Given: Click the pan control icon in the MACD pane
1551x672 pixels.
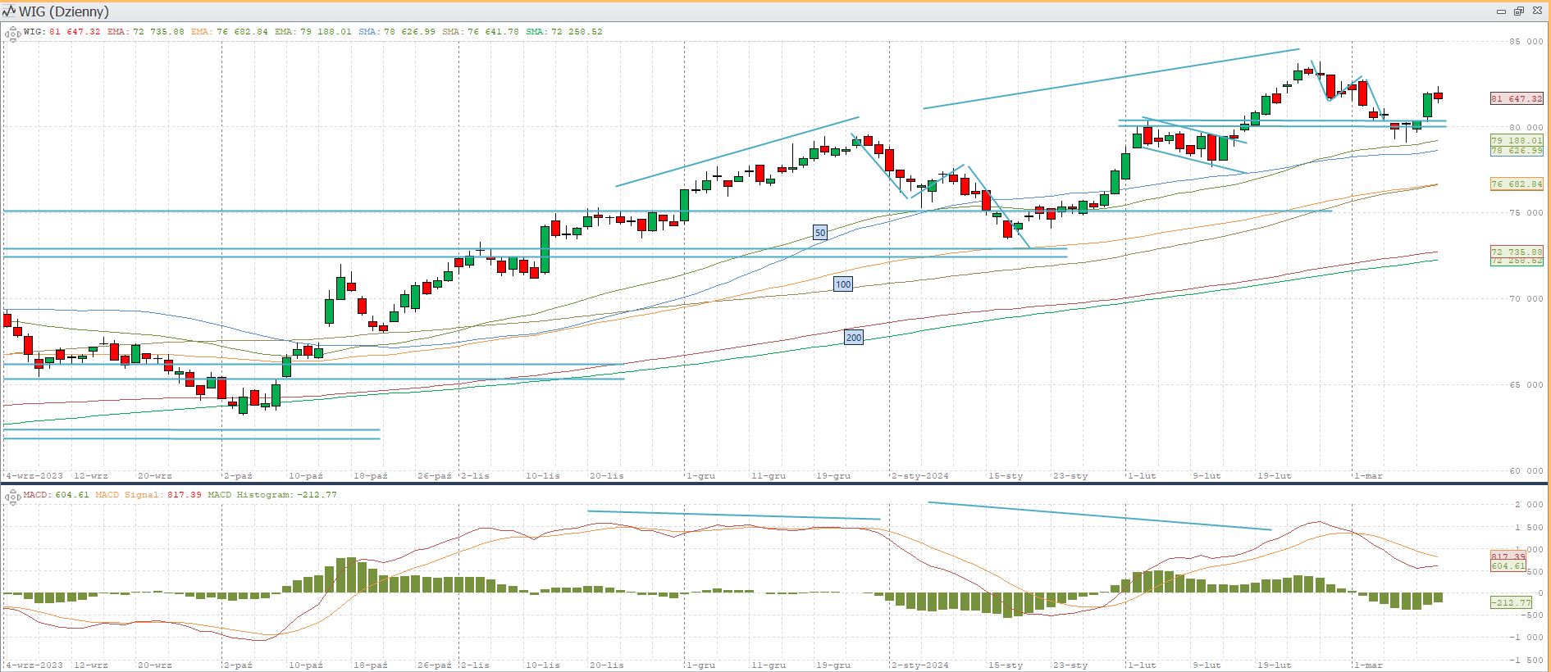Looking at the screenshot, I should [x=11, y=497].
